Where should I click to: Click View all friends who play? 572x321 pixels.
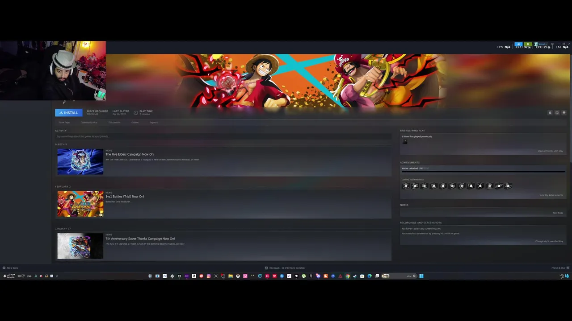pos(550,151)
